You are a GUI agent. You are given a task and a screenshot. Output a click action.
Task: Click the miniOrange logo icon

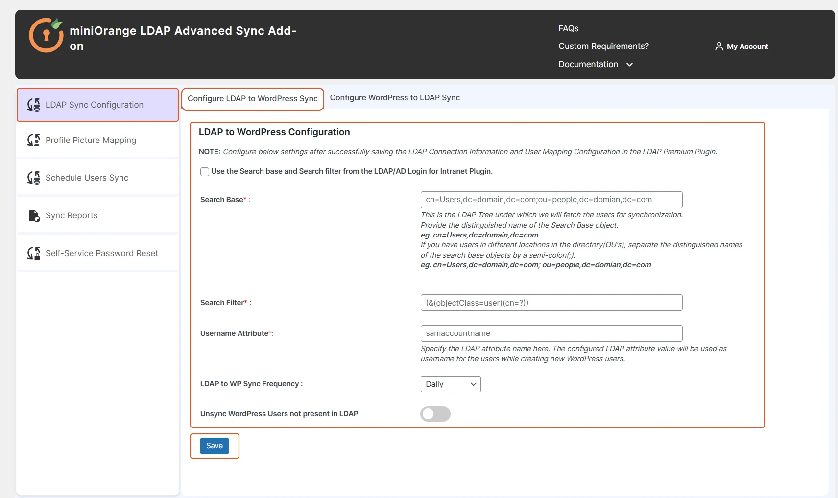tap(46, 35)
